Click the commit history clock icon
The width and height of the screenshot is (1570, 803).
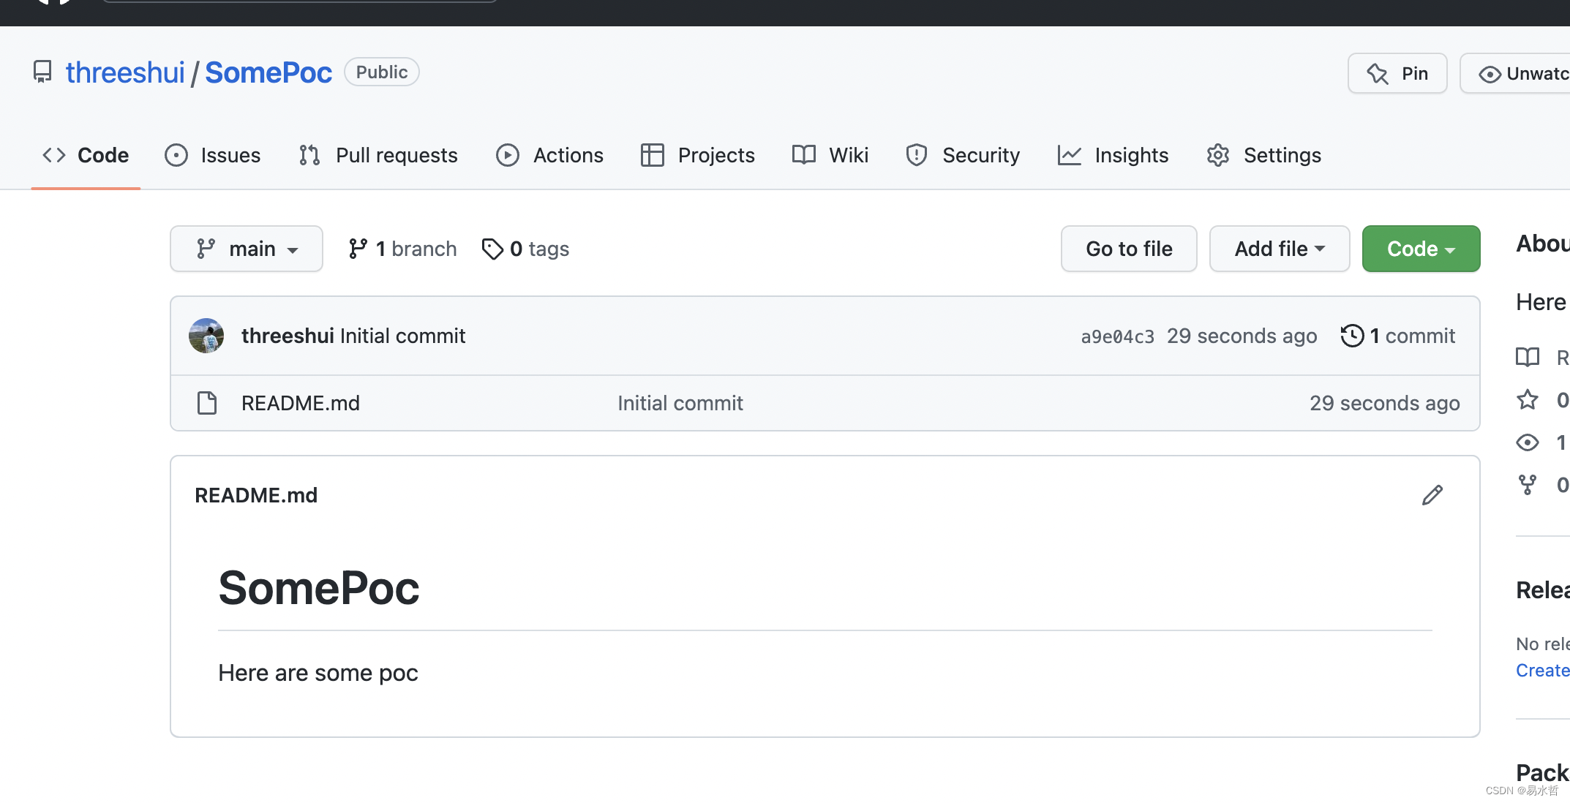[1352, 336]
